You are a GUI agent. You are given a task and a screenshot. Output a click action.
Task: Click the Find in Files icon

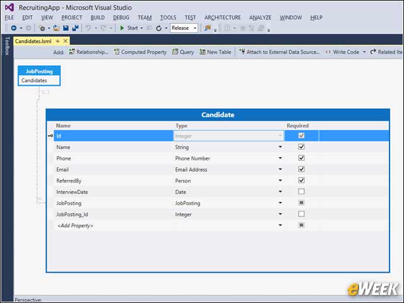pos(208,28)
